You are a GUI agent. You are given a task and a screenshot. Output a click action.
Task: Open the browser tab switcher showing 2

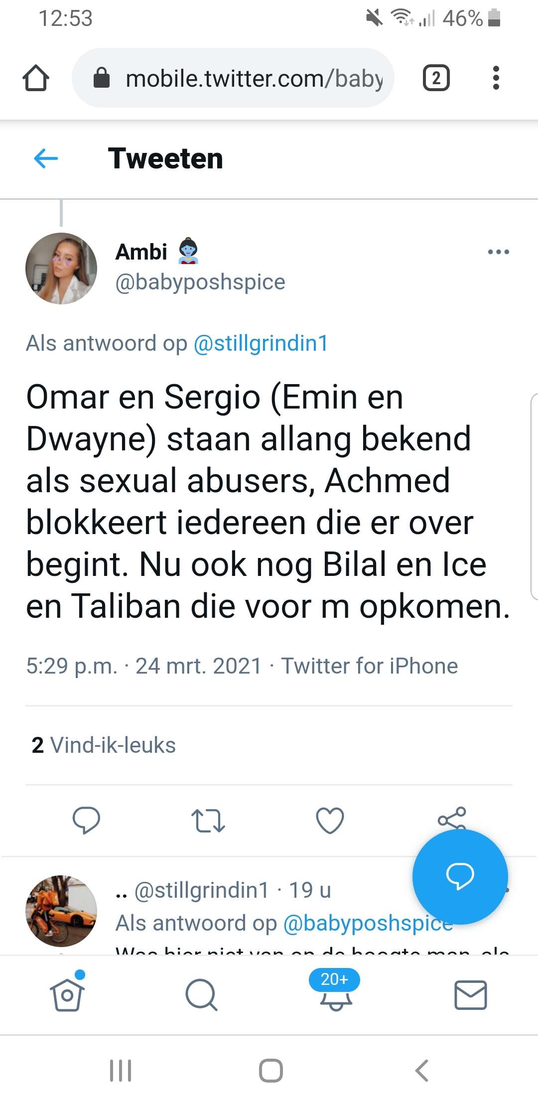pos(436,78)
